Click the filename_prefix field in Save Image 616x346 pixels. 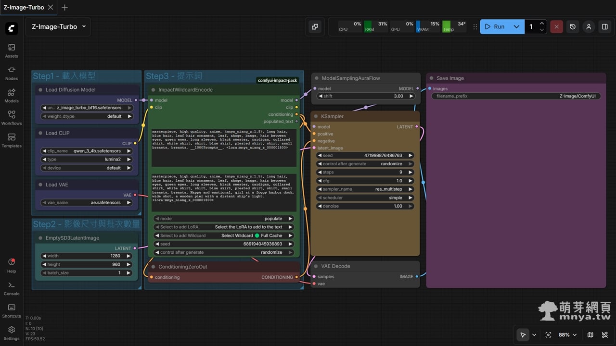(516, 96)
